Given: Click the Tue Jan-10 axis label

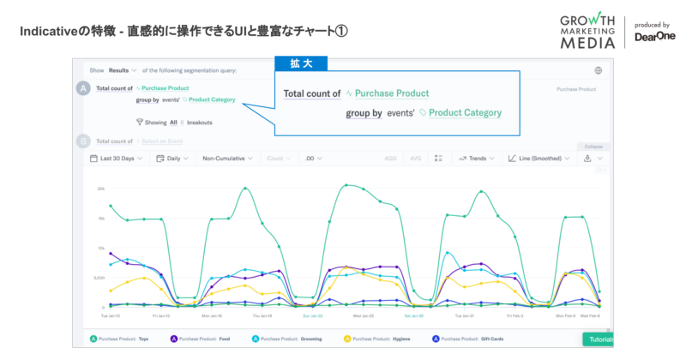Looking at the screenshot, I should tap(111, 315).
